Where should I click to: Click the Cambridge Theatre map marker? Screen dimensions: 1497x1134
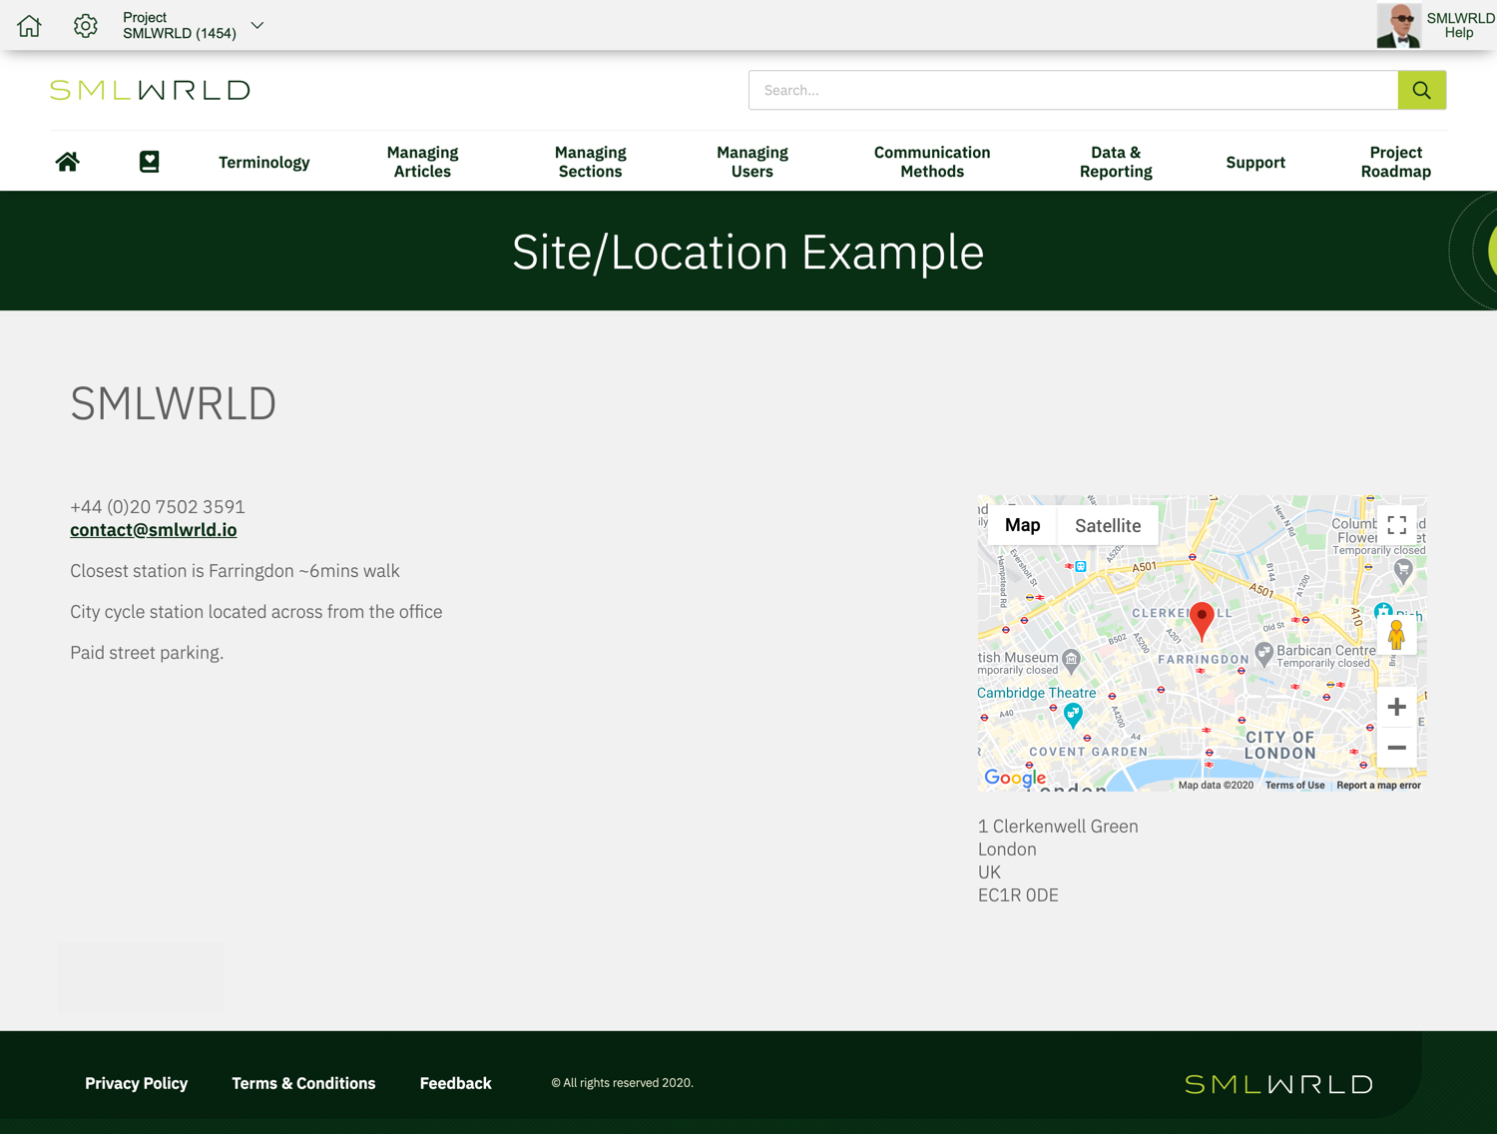pyautogui.click(x=1073, y=714)
